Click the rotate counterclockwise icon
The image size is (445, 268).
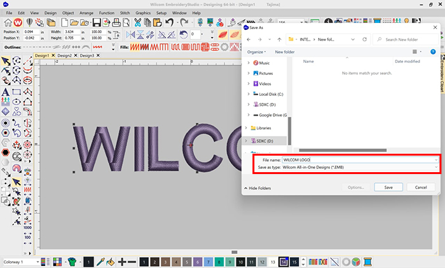point(184,35)
